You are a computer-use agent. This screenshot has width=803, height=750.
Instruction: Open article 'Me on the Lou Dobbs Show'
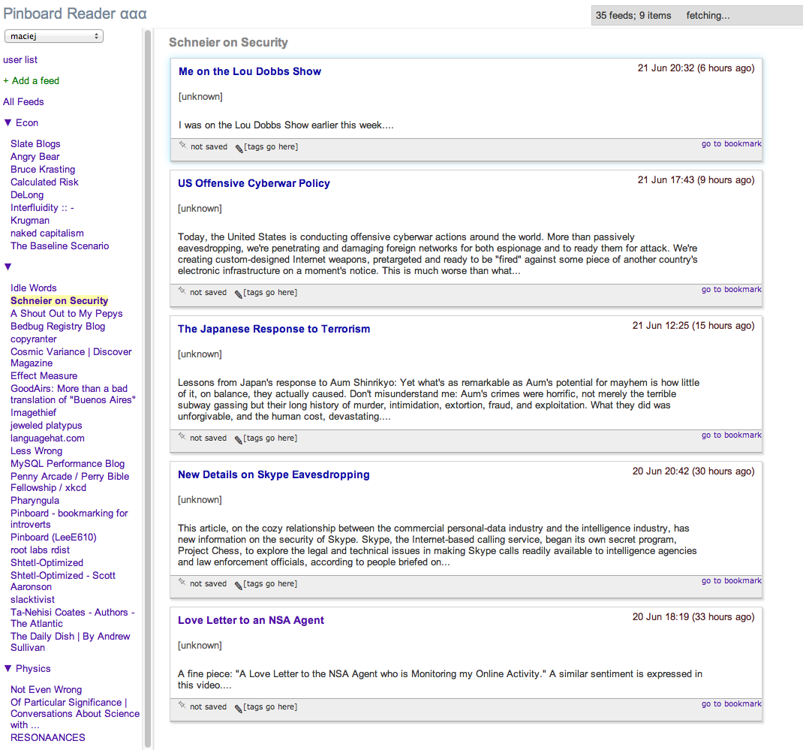250,71
